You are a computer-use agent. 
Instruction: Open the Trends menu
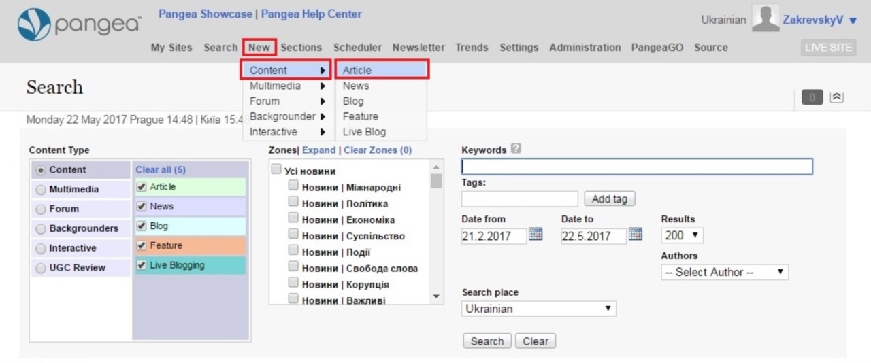coord(472,48)
